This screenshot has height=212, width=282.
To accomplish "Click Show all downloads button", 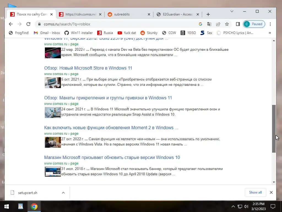I will pos(255,192).
